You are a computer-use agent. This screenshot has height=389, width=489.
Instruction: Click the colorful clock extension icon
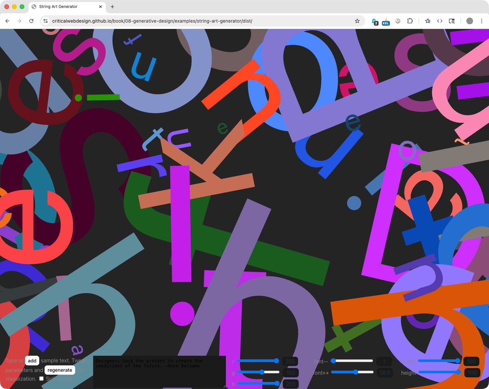(x=398, y=21)
